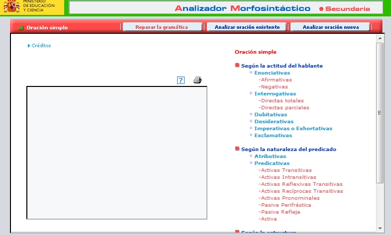Select Pasiva Perifrástica
391x235 pixels.
point(286,205)
